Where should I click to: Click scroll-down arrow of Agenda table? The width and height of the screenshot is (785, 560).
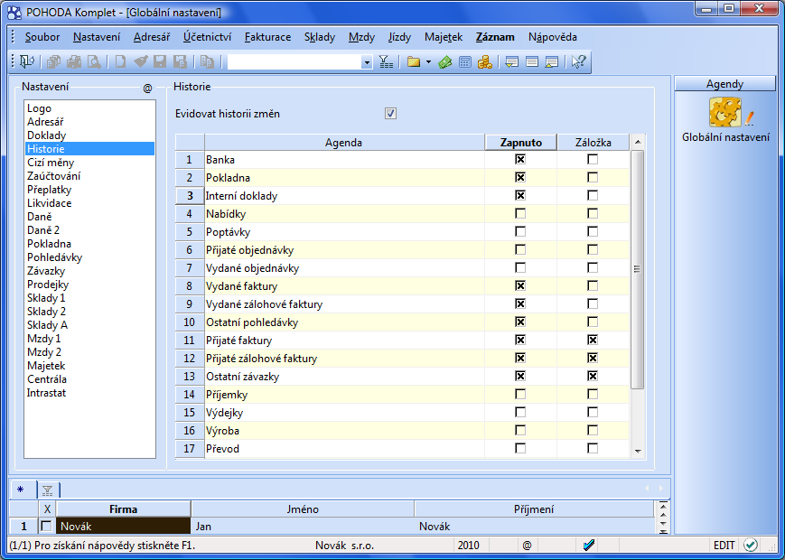[x=638, y=451]
